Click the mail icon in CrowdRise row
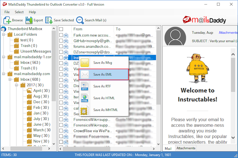 (x=66, y=131)
